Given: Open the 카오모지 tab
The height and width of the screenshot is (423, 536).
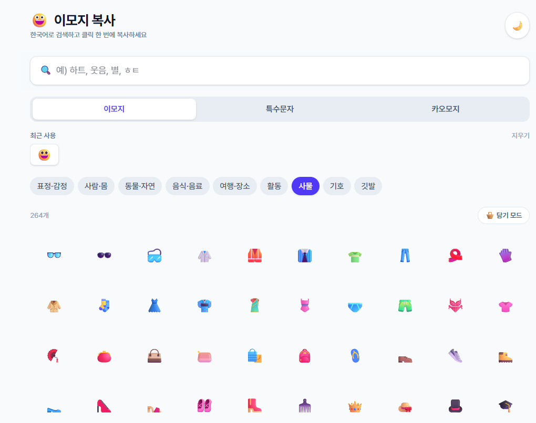Looking at the screenshot, I should pyautogui.click(x=445, y=109).
